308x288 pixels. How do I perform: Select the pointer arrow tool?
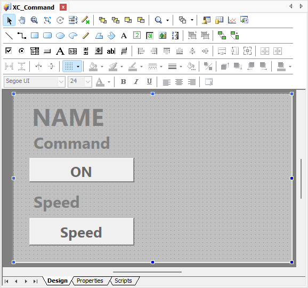(x=9, y=20)
